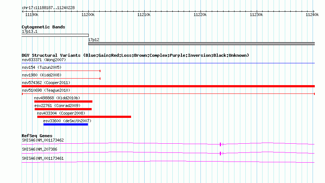This screenshot has height=183, width=325.
Task: Click the gray 17p12 cytogenetic band
Action: (x=202, y=44)
